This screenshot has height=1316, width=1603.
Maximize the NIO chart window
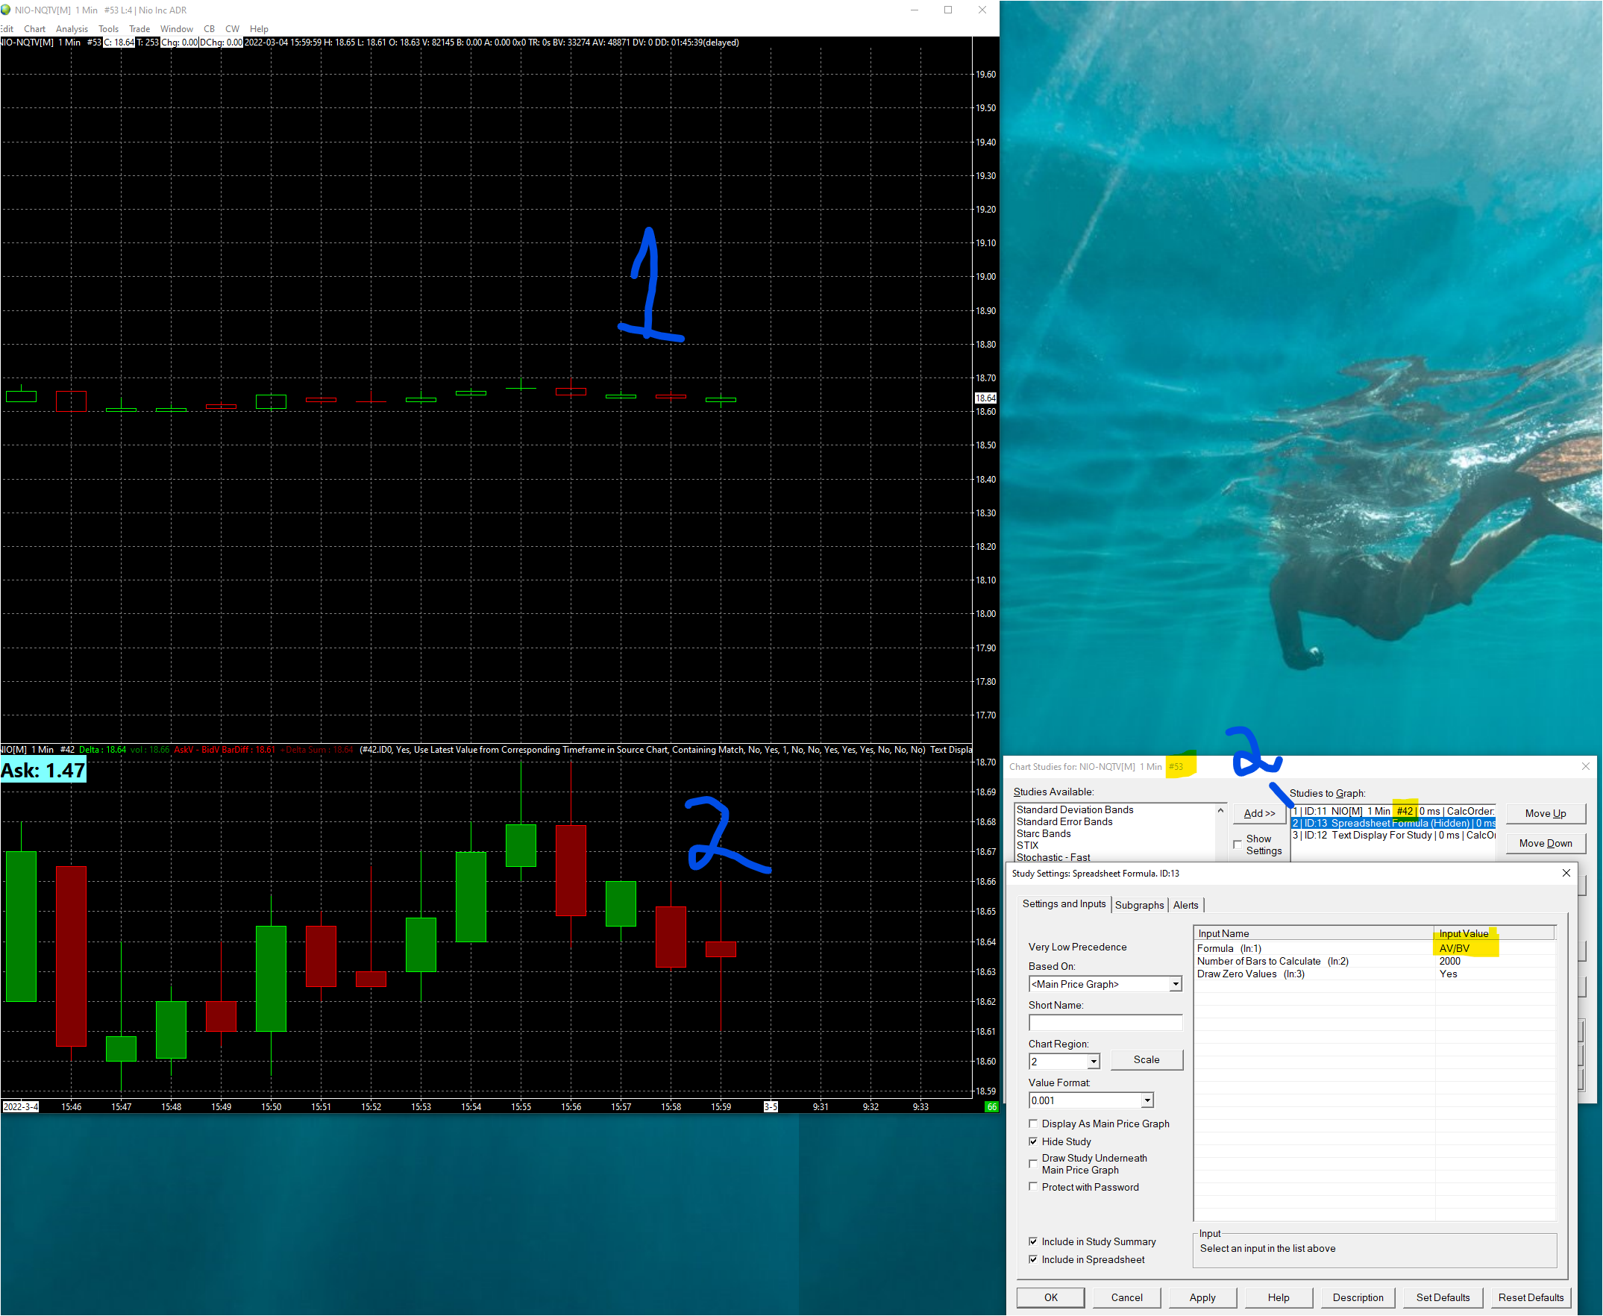(x=947, y=10)
